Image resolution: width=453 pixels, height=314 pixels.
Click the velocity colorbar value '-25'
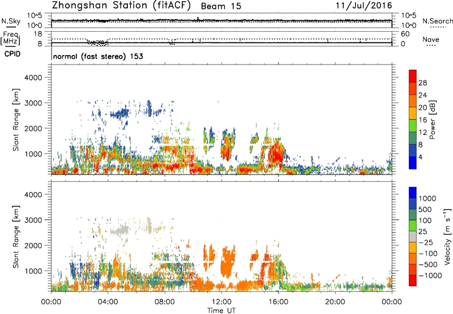coord(426,242)
